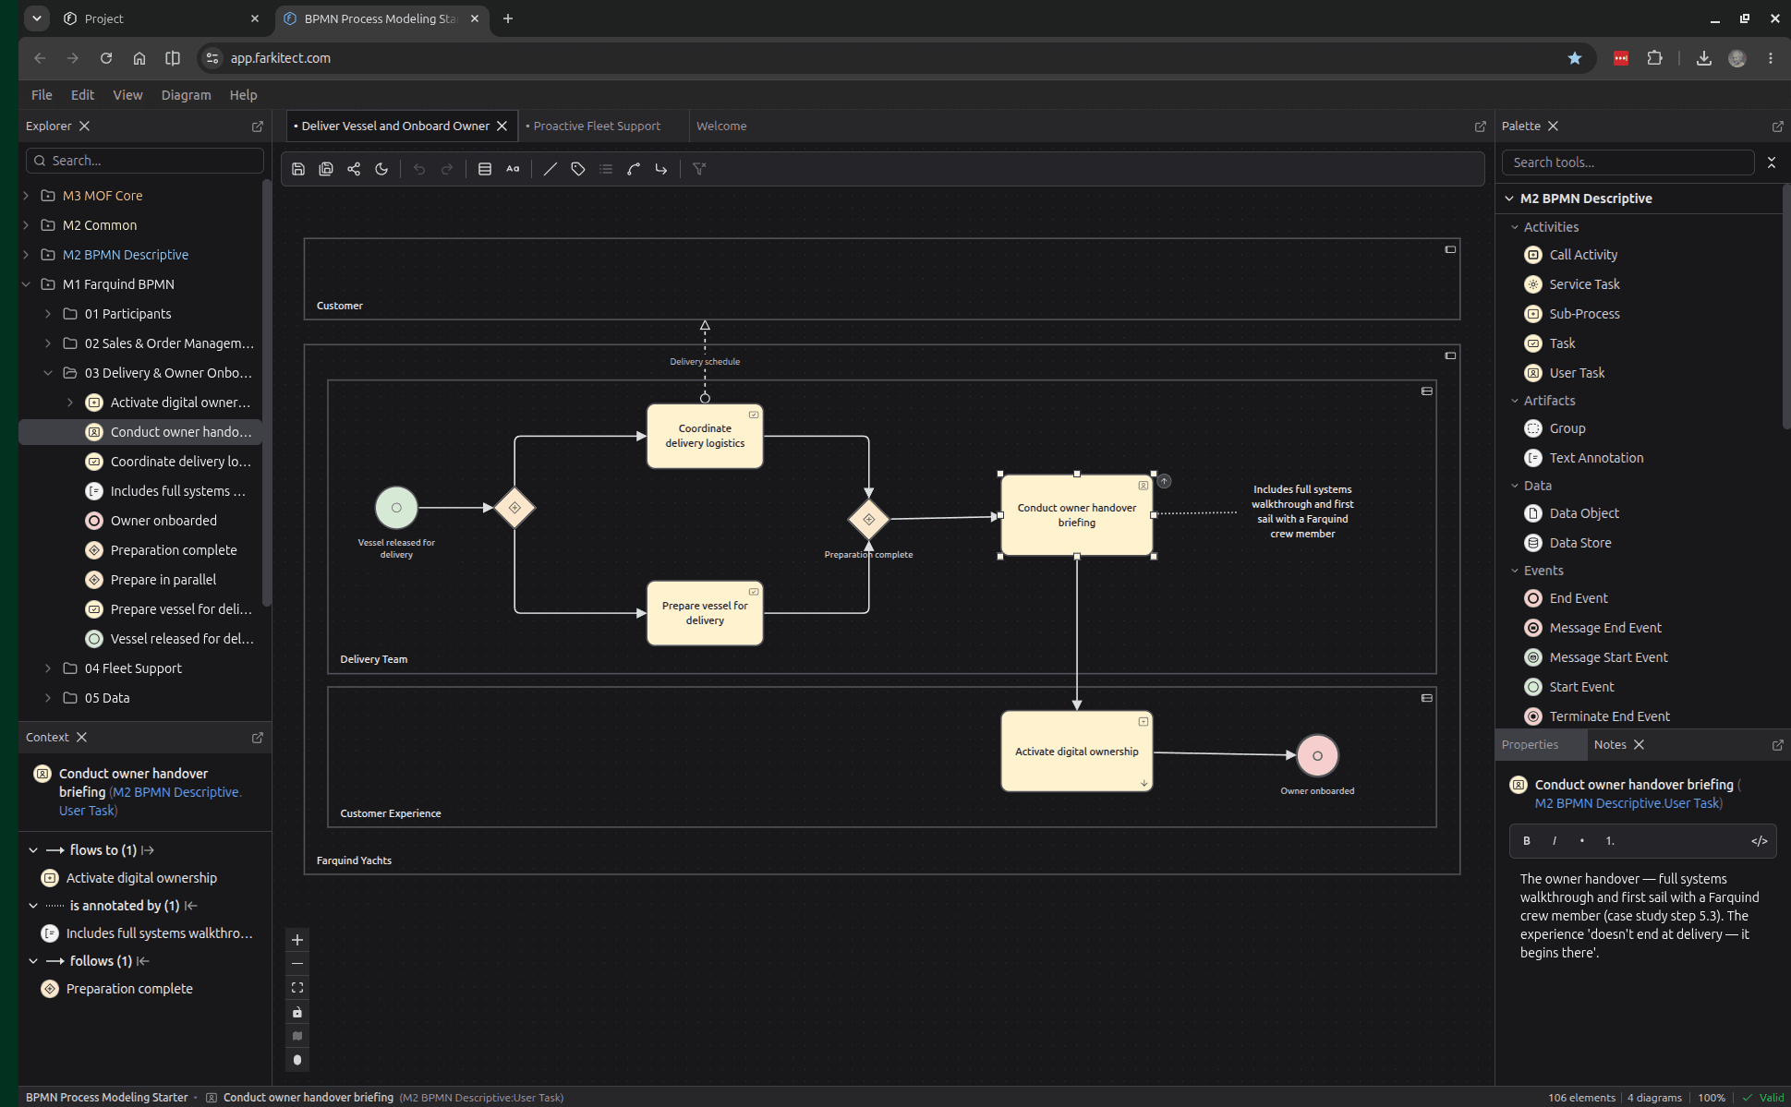Collapse the 'flows to (1)' relation group
Screen dimensions: 1791x1107
pyautogui.click(x=33, y=850)
